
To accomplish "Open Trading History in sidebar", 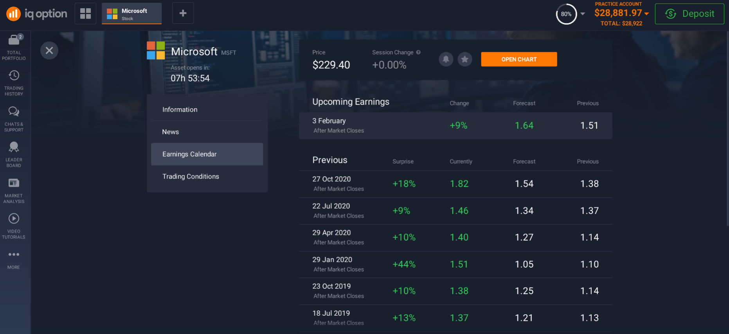I will 14,83.
